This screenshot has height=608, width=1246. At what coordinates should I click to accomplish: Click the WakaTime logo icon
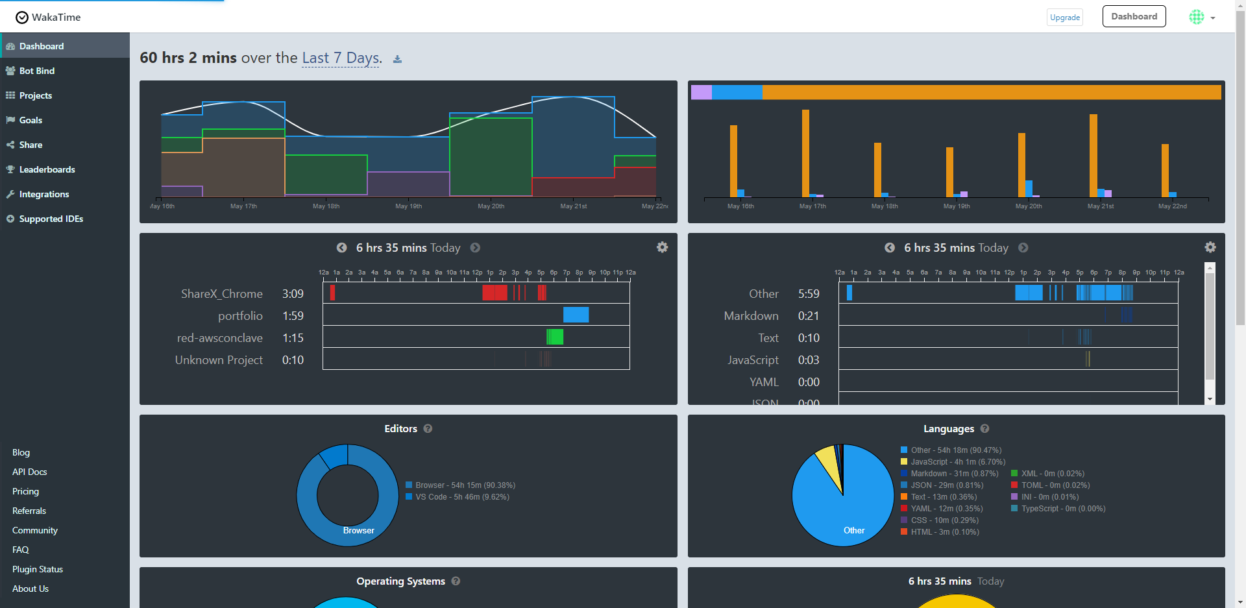point(22,18)
